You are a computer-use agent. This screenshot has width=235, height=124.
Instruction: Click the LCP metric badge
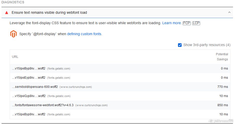[x=196, y=23]
